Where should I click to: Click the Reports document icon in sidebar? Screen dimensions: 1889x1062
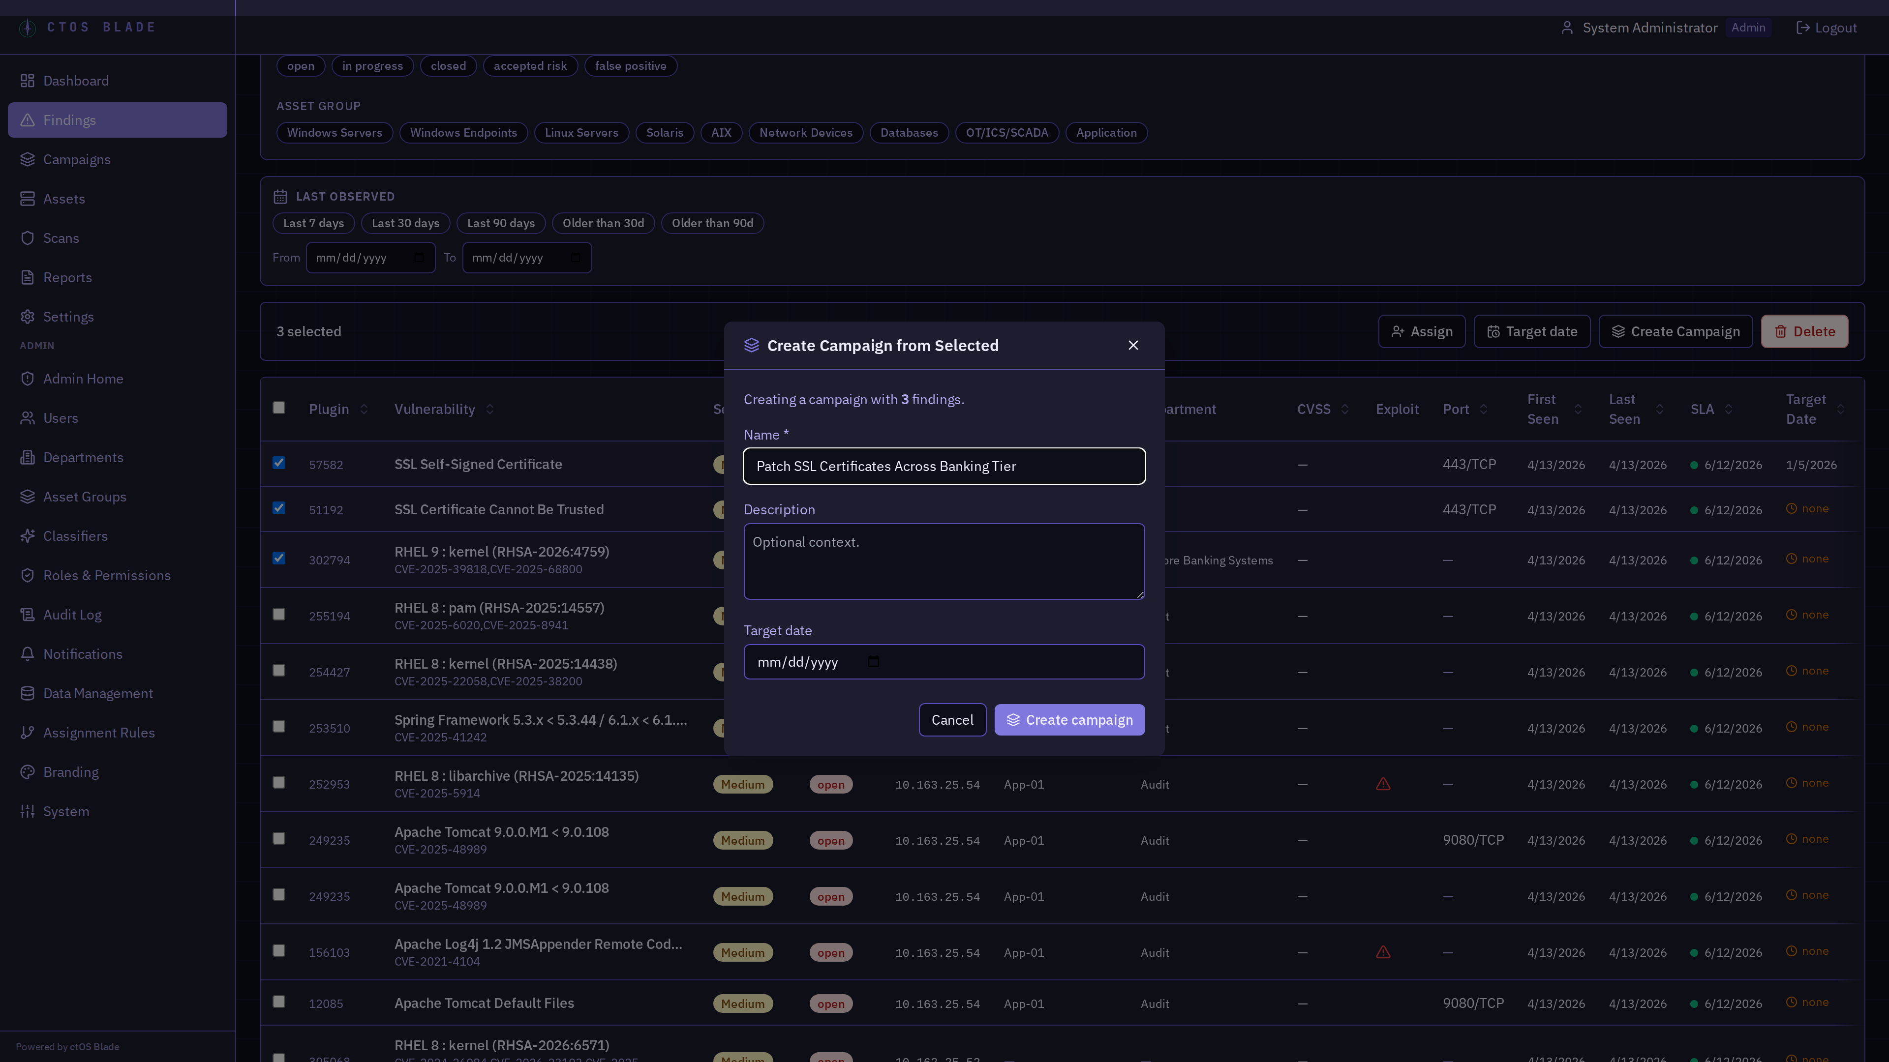pyautogui.click(x=27, y=277)
